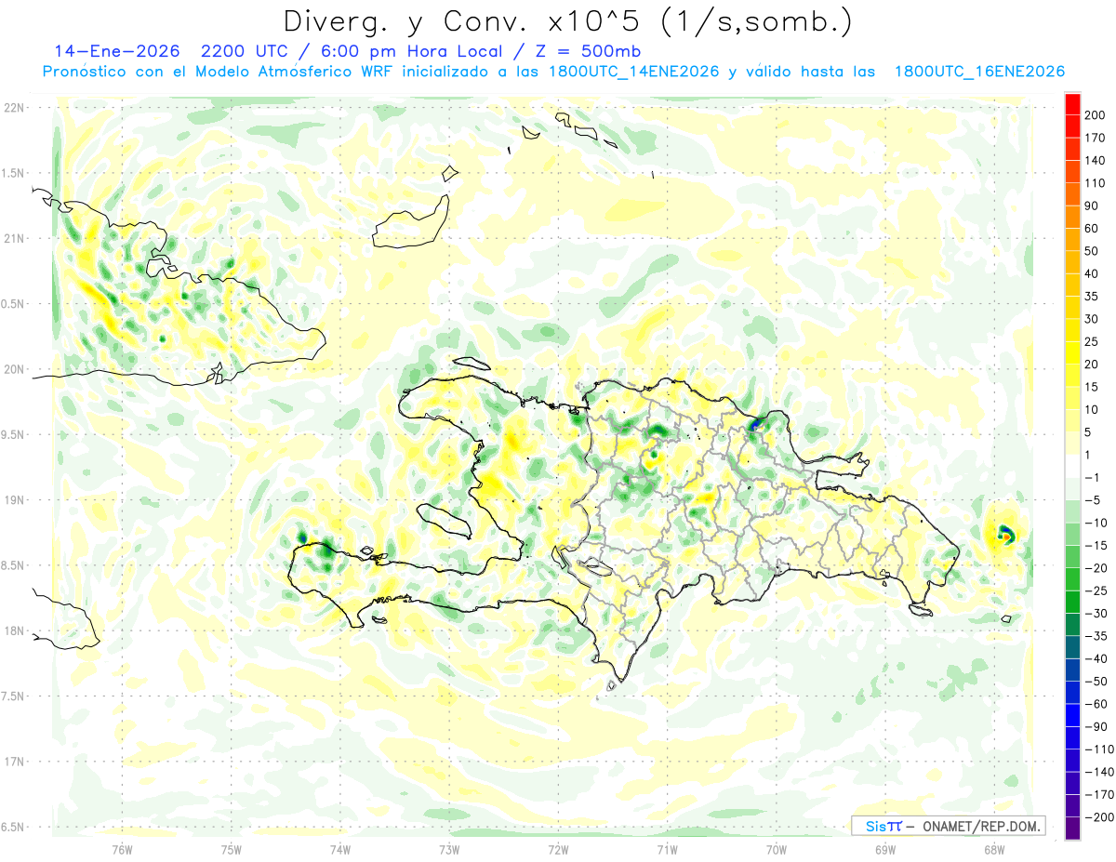
Task: Click the '-30' colorbar label
Action: (x=1096, y=613)
